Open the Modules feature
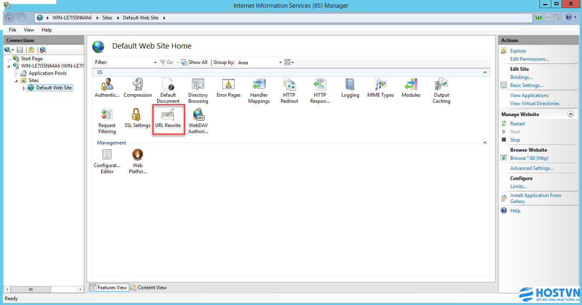Screen dimensions: 582x305 [411, 89]
